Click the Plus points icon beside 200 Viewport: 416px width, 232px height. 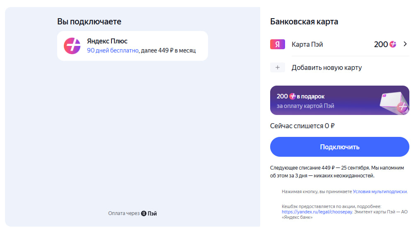point(393,44)
